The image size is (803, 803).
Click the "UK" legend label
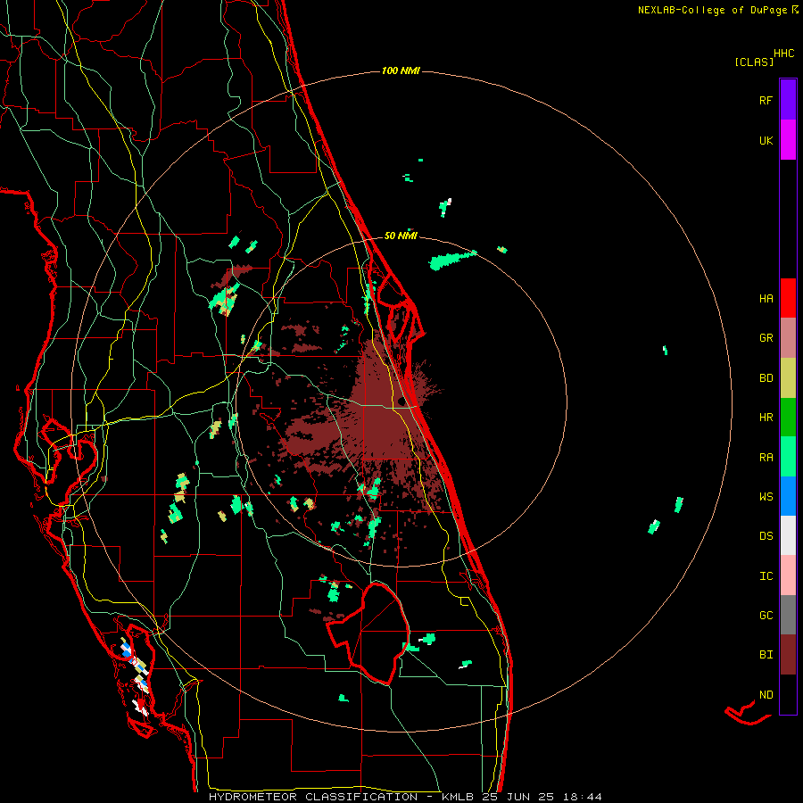(x=766, y=140)
